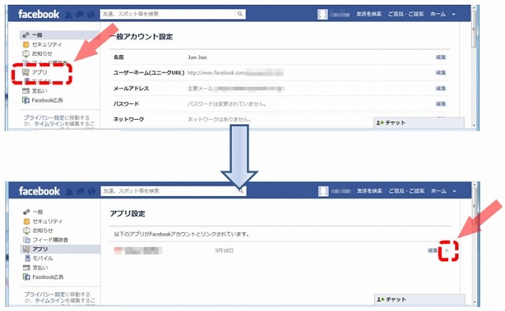505x311 pixels.
Task: Focus the search field on the アプリ設定 page
Action: point(168,191)
